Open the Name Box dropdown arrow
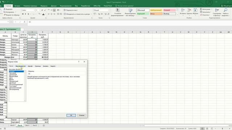The width and height of the screenshot is (232, 130). click(8, 22)
